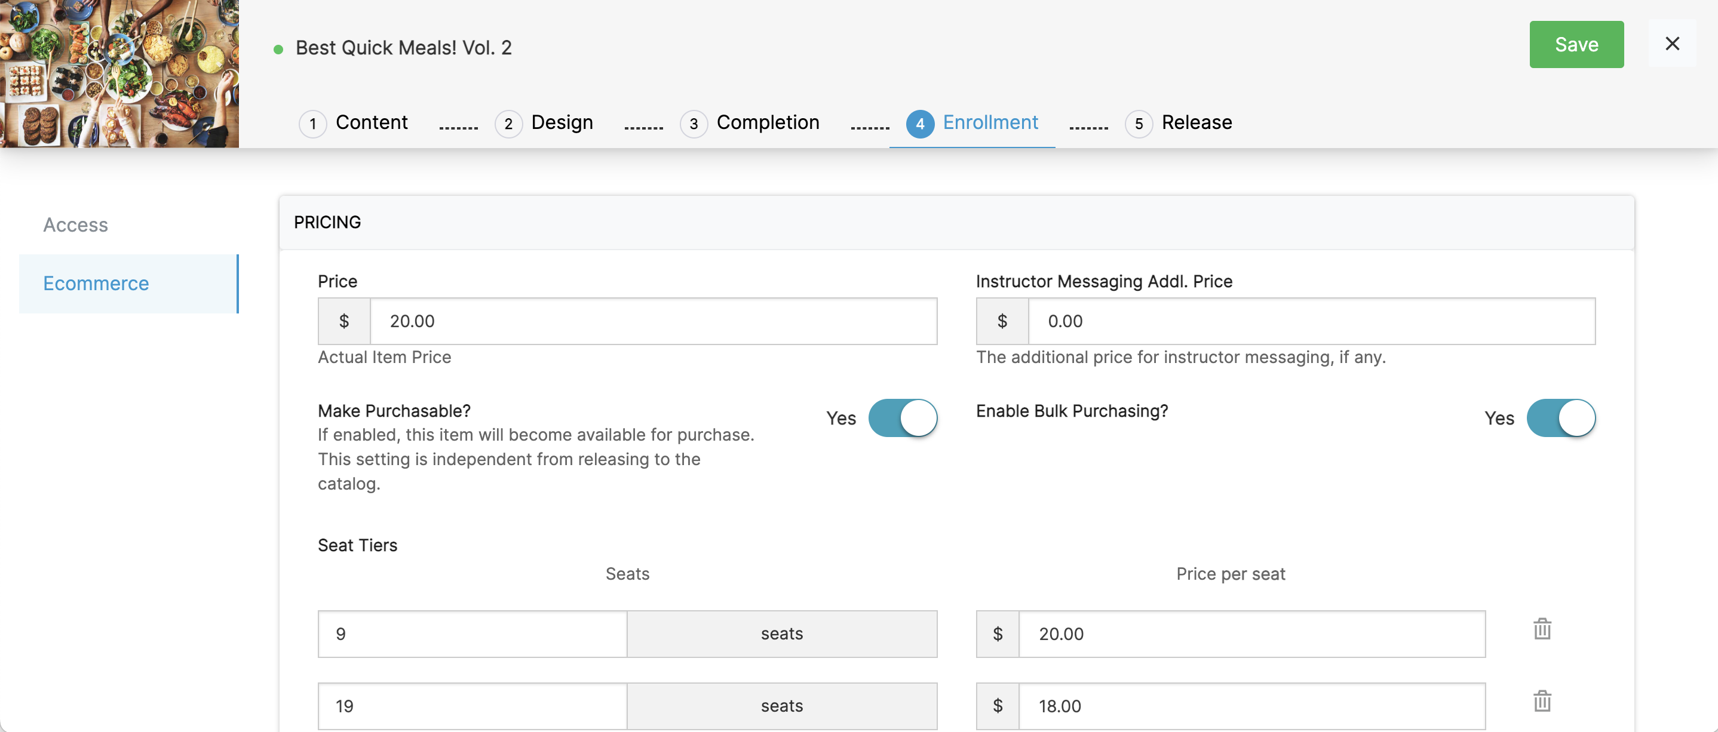Edit price per seat 18.00 field
Image resolution: width=1718 pixels, height=732 pixels.
coord(1252,706)
